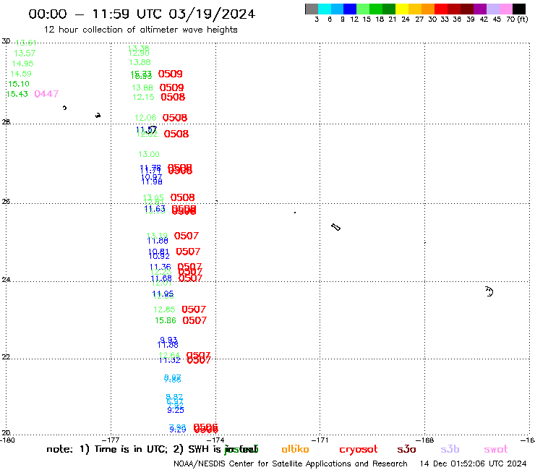This screenshot has width=535, height=470.
Task: Click the '70 (ft)' scale label
Action: click(517, 20)
